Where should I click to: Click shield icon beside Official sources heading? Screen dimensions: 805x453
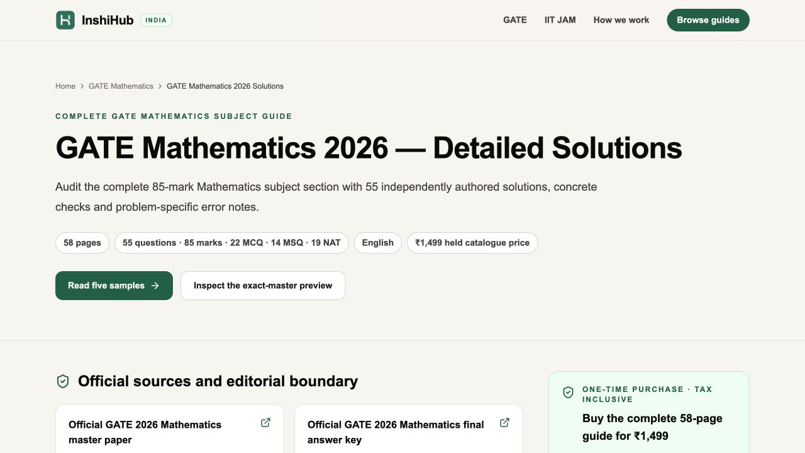pyautogui.click(x=63, y=381)
